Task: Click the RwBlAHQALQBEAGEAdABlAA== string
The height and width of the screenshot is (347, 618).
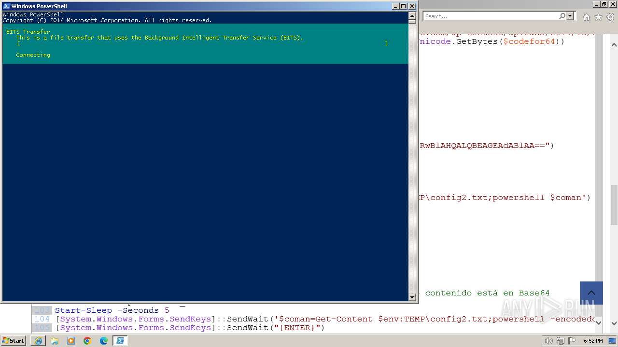Action: pos(483,146)
